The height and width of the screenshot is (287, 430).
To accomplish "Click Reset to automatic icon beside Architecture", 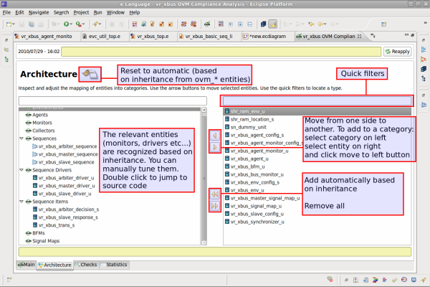I will (90, 74).
